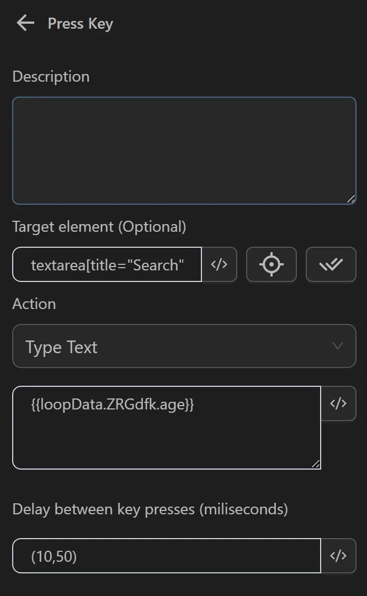Pick the target element directly from the page
This screenshot has height=596, width=367.
[x=271, y=264]
